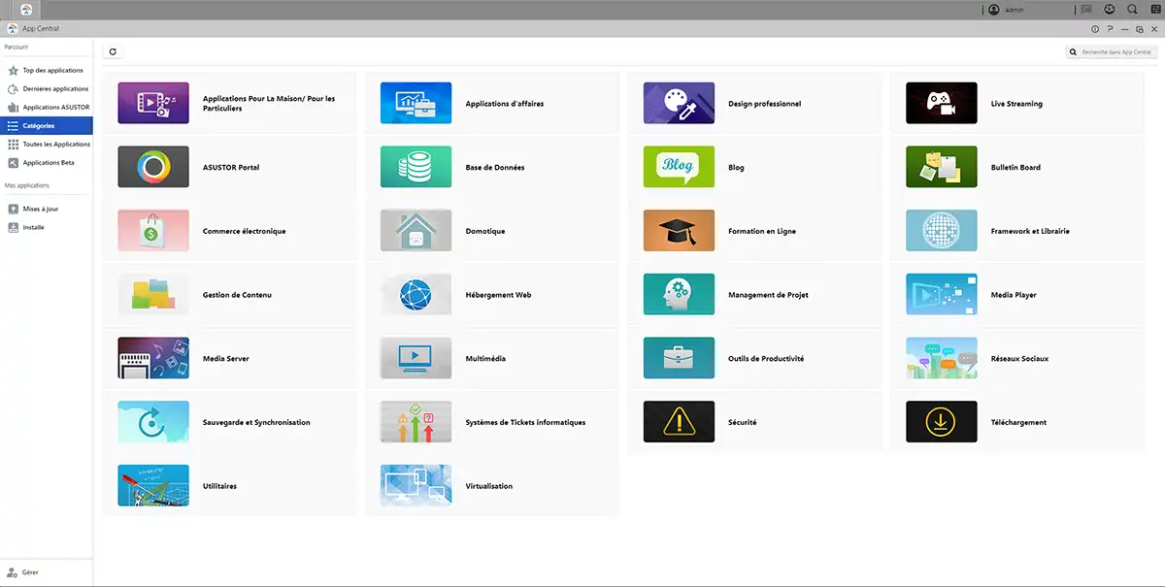Open the help question mark icon

pyautogui.click(x=1110, y=29)
